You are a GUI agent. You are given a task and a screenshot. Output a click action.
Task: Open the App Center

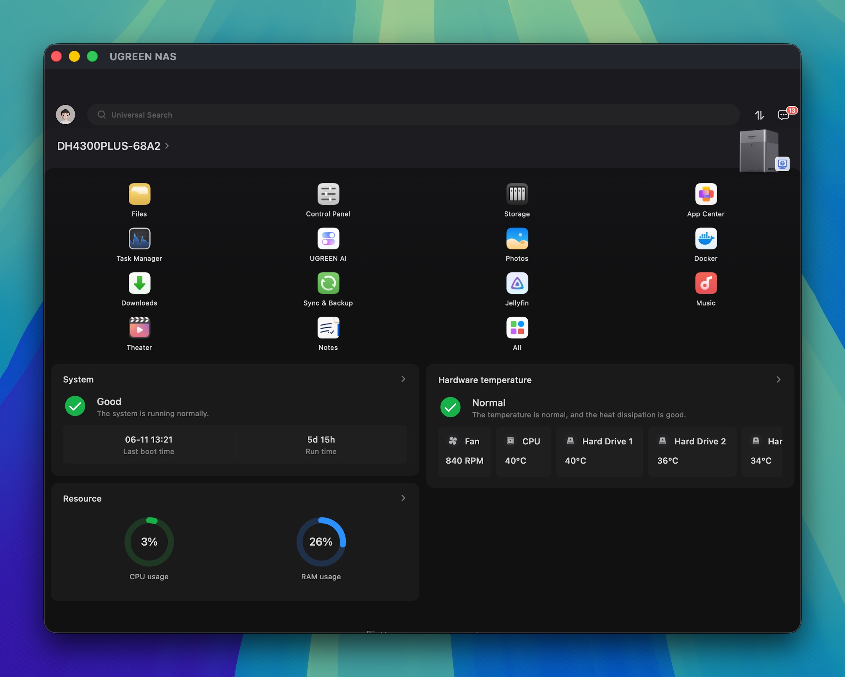706,194
